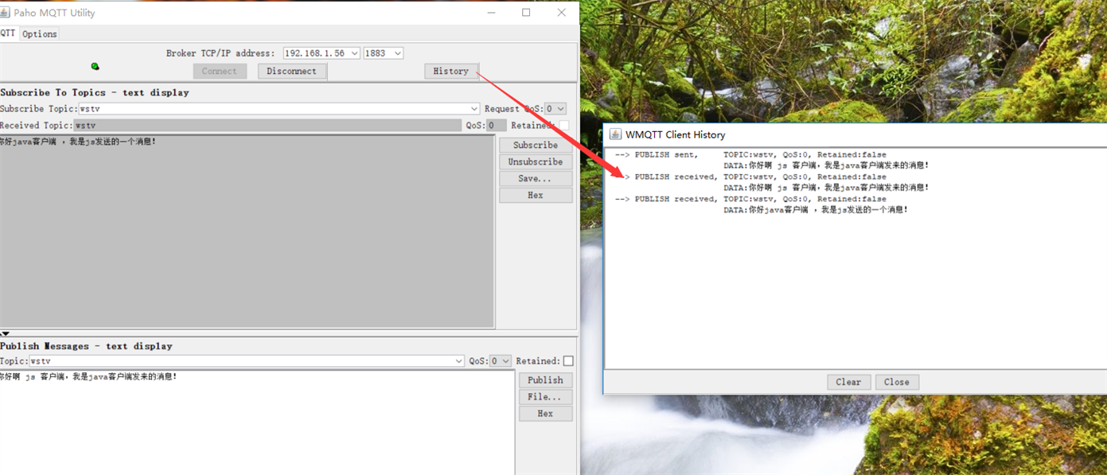The width and height of the screenshot is (1107, 475).
Task: Open the Request QoS dropdown
Action: [x=560, y=109]
